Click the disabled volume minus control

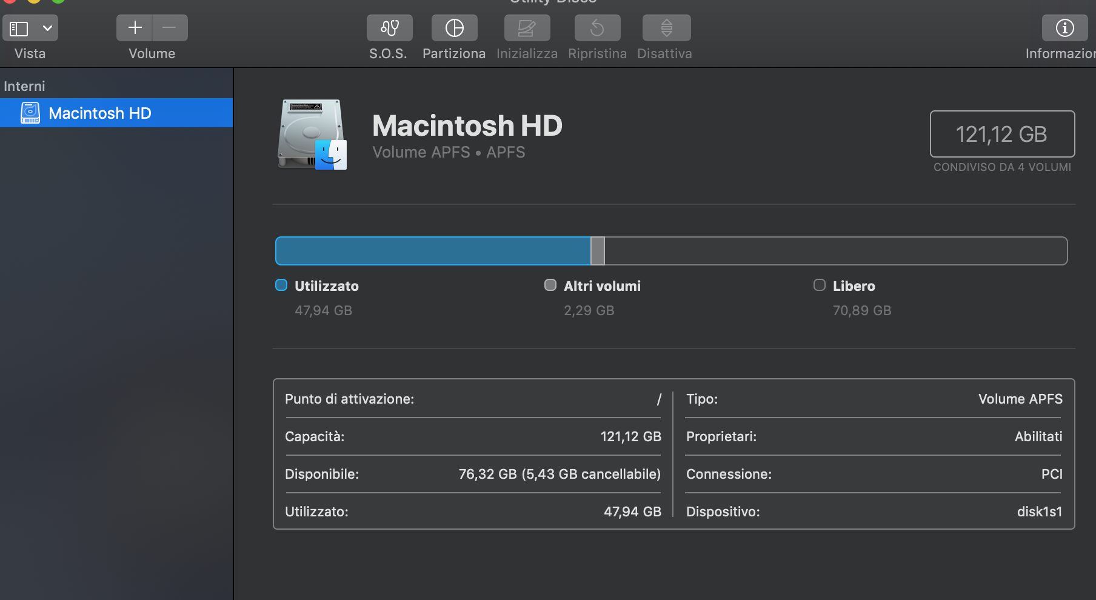click(x=170, y=27)
